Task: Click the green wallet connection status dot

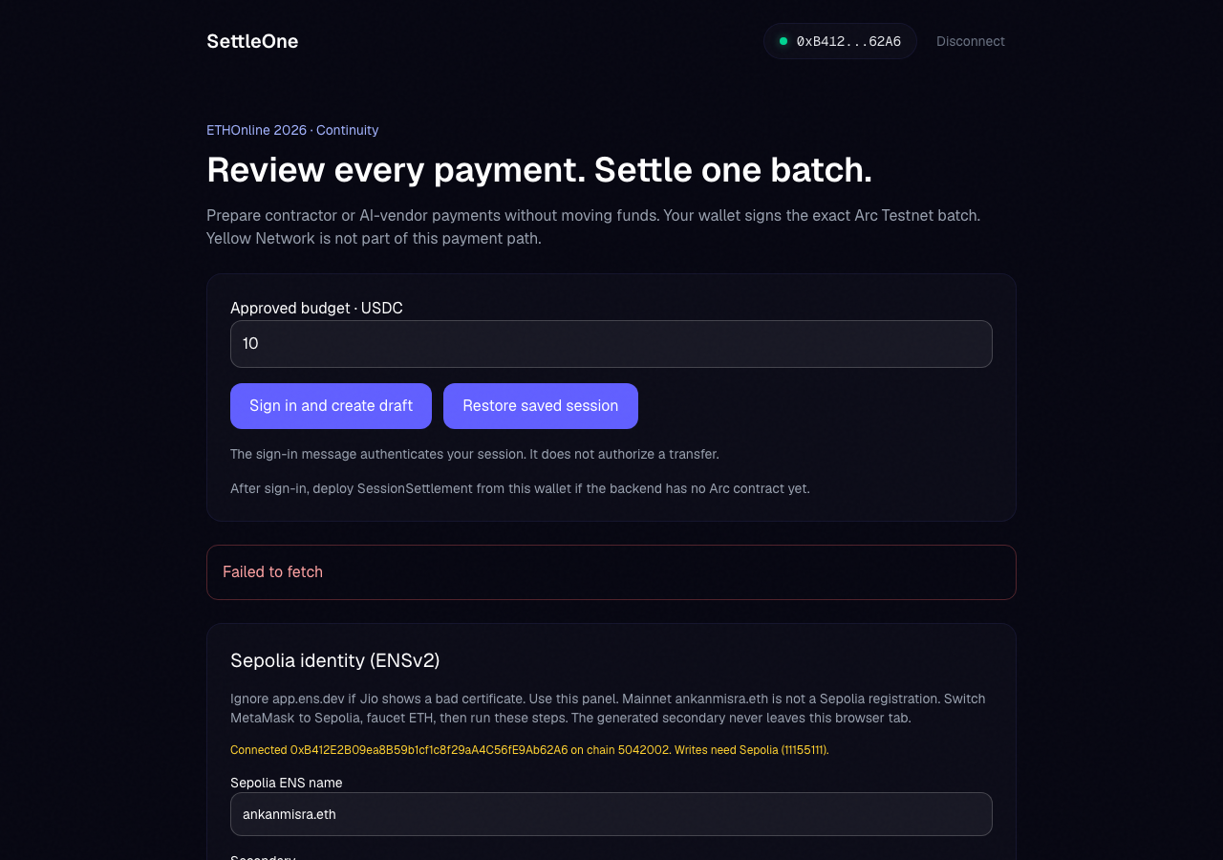Action: point(783,41)
